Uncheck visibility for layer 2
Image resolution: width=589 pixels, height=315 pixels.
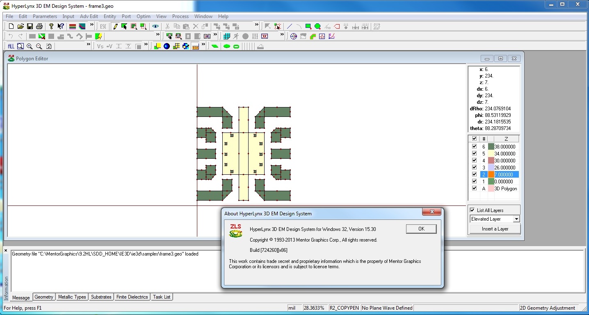click(474, 174)
